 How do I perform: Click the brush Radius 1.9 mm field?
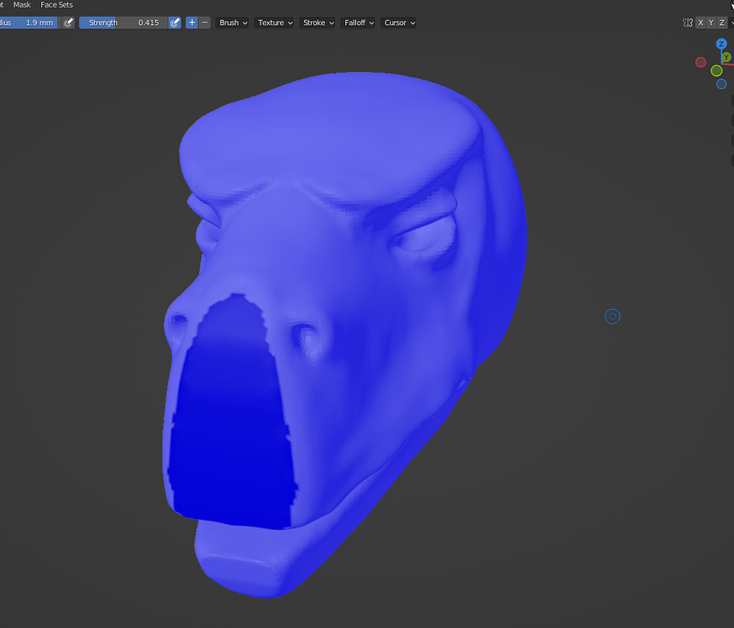[x=28, y=23]
